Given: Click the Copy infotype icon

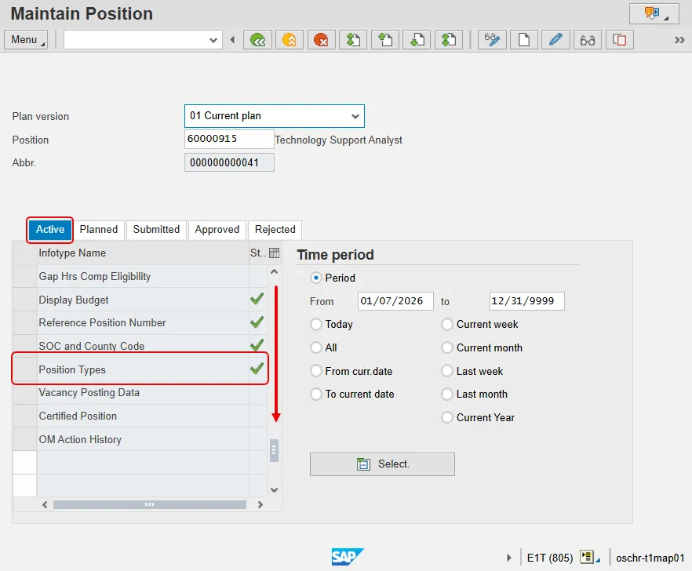Looking at the screenshot, I should pyautogui.click(x=620, y=40).
